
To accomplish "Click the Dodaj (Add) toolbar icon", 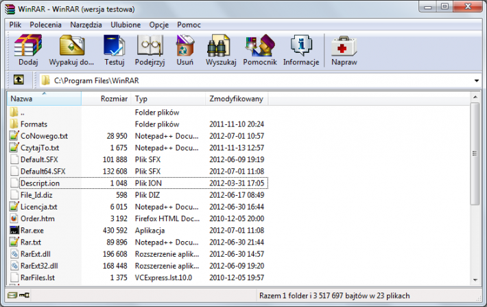I will tap(28, 45).
